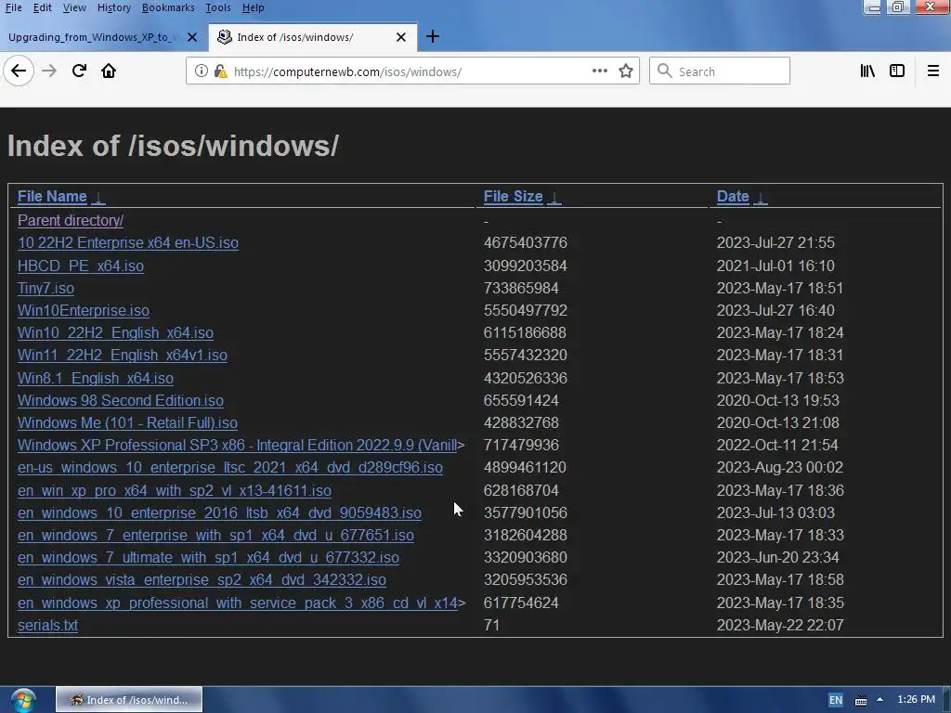Open the Edit menu
Screen dimensions: 951x713
42,7
